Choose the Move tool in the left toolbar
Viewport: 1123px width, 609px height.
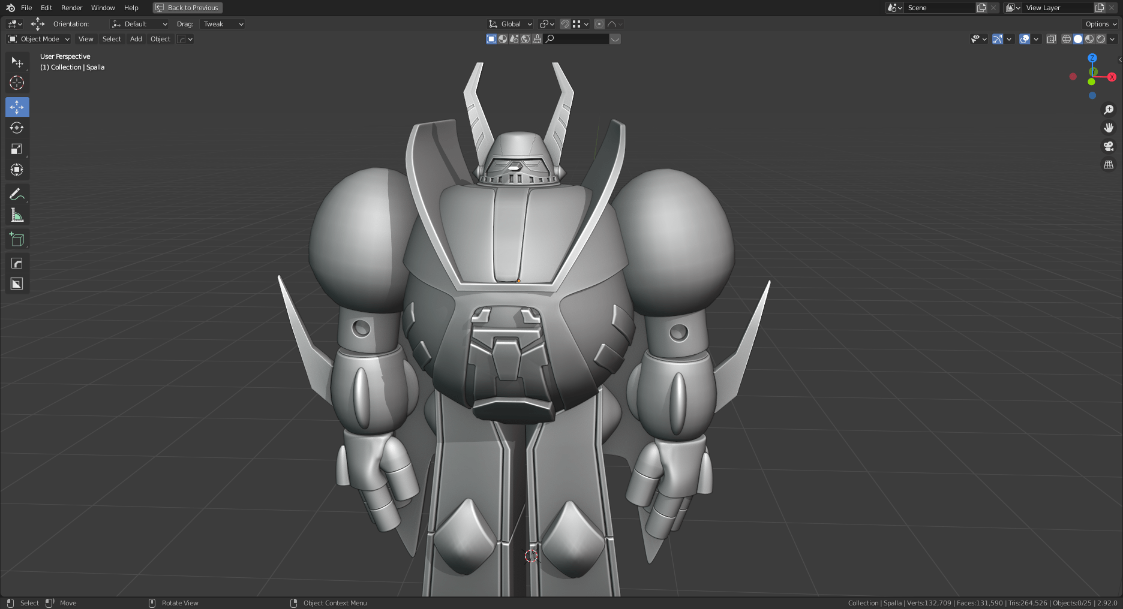(x=17, y=107)
